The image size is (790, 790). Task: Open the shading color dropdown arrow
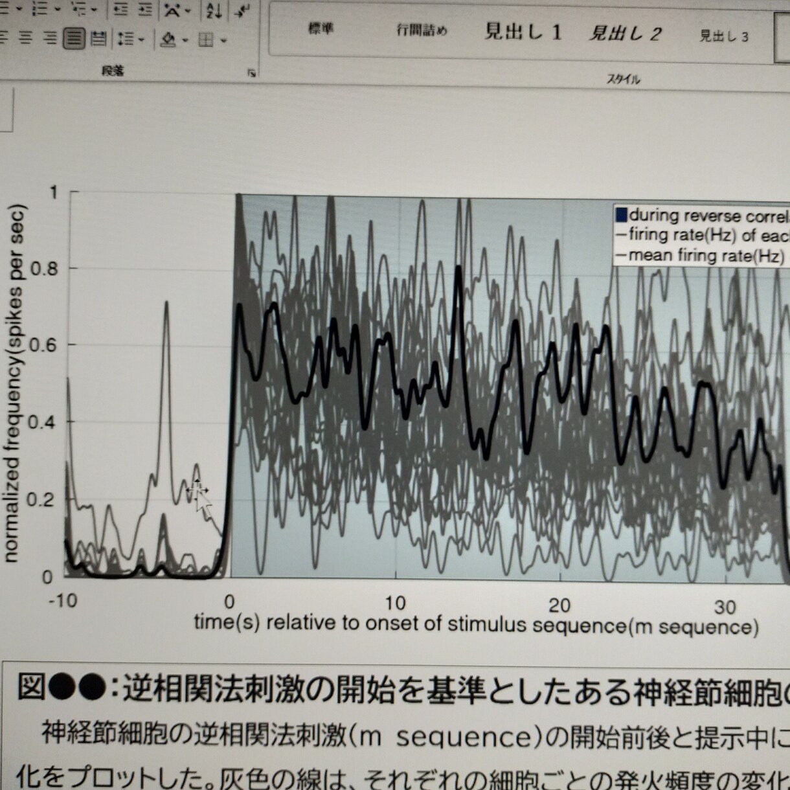(x=185, y=40)
